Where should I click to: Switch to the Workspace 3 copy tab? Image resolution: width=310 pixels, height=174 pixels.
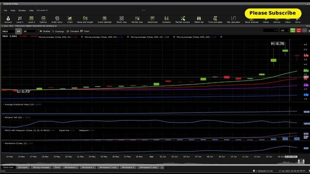(x=148, y=167)
